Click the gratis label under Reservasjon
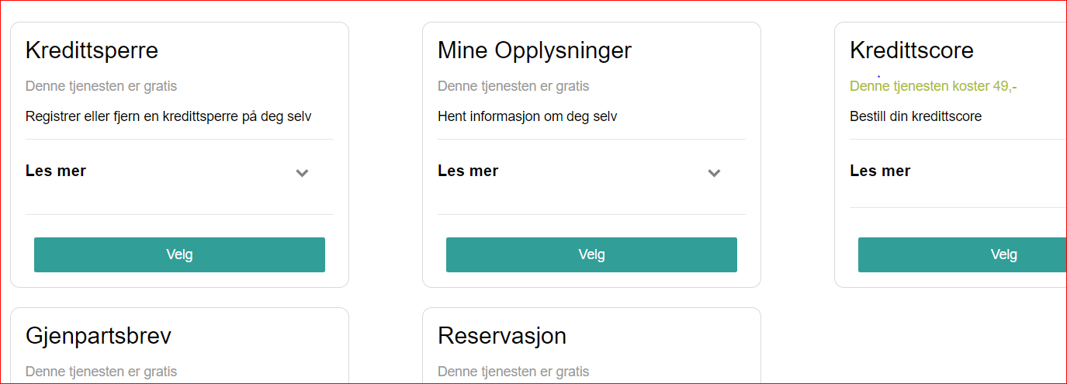This screenshot has height=384, width=1067. click(x=514, y=372)
